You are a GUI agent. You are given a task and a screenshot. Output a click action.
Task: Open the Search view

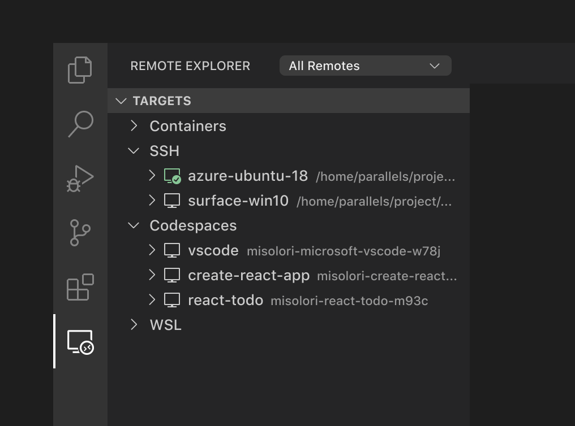coord(80,124)
